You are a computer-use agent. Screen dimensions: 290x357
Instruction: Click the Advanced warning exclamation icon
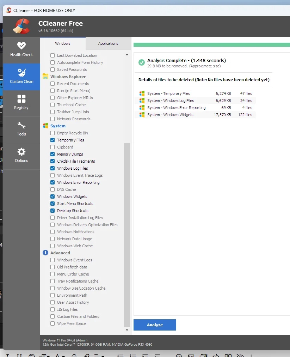pyautogui.click(x=45, y=253)
